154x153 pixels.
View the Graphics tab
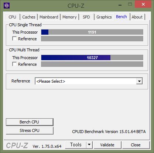coord(104,17)
